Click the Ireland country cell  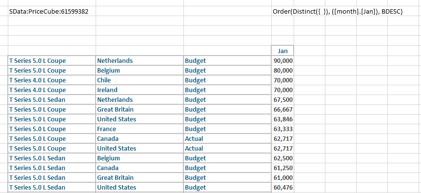[140, 90]
